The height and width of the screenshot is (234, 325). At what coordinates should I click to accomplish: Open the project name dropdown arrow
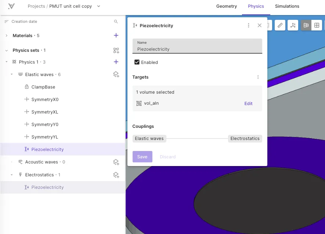click(x=99, y=6)
